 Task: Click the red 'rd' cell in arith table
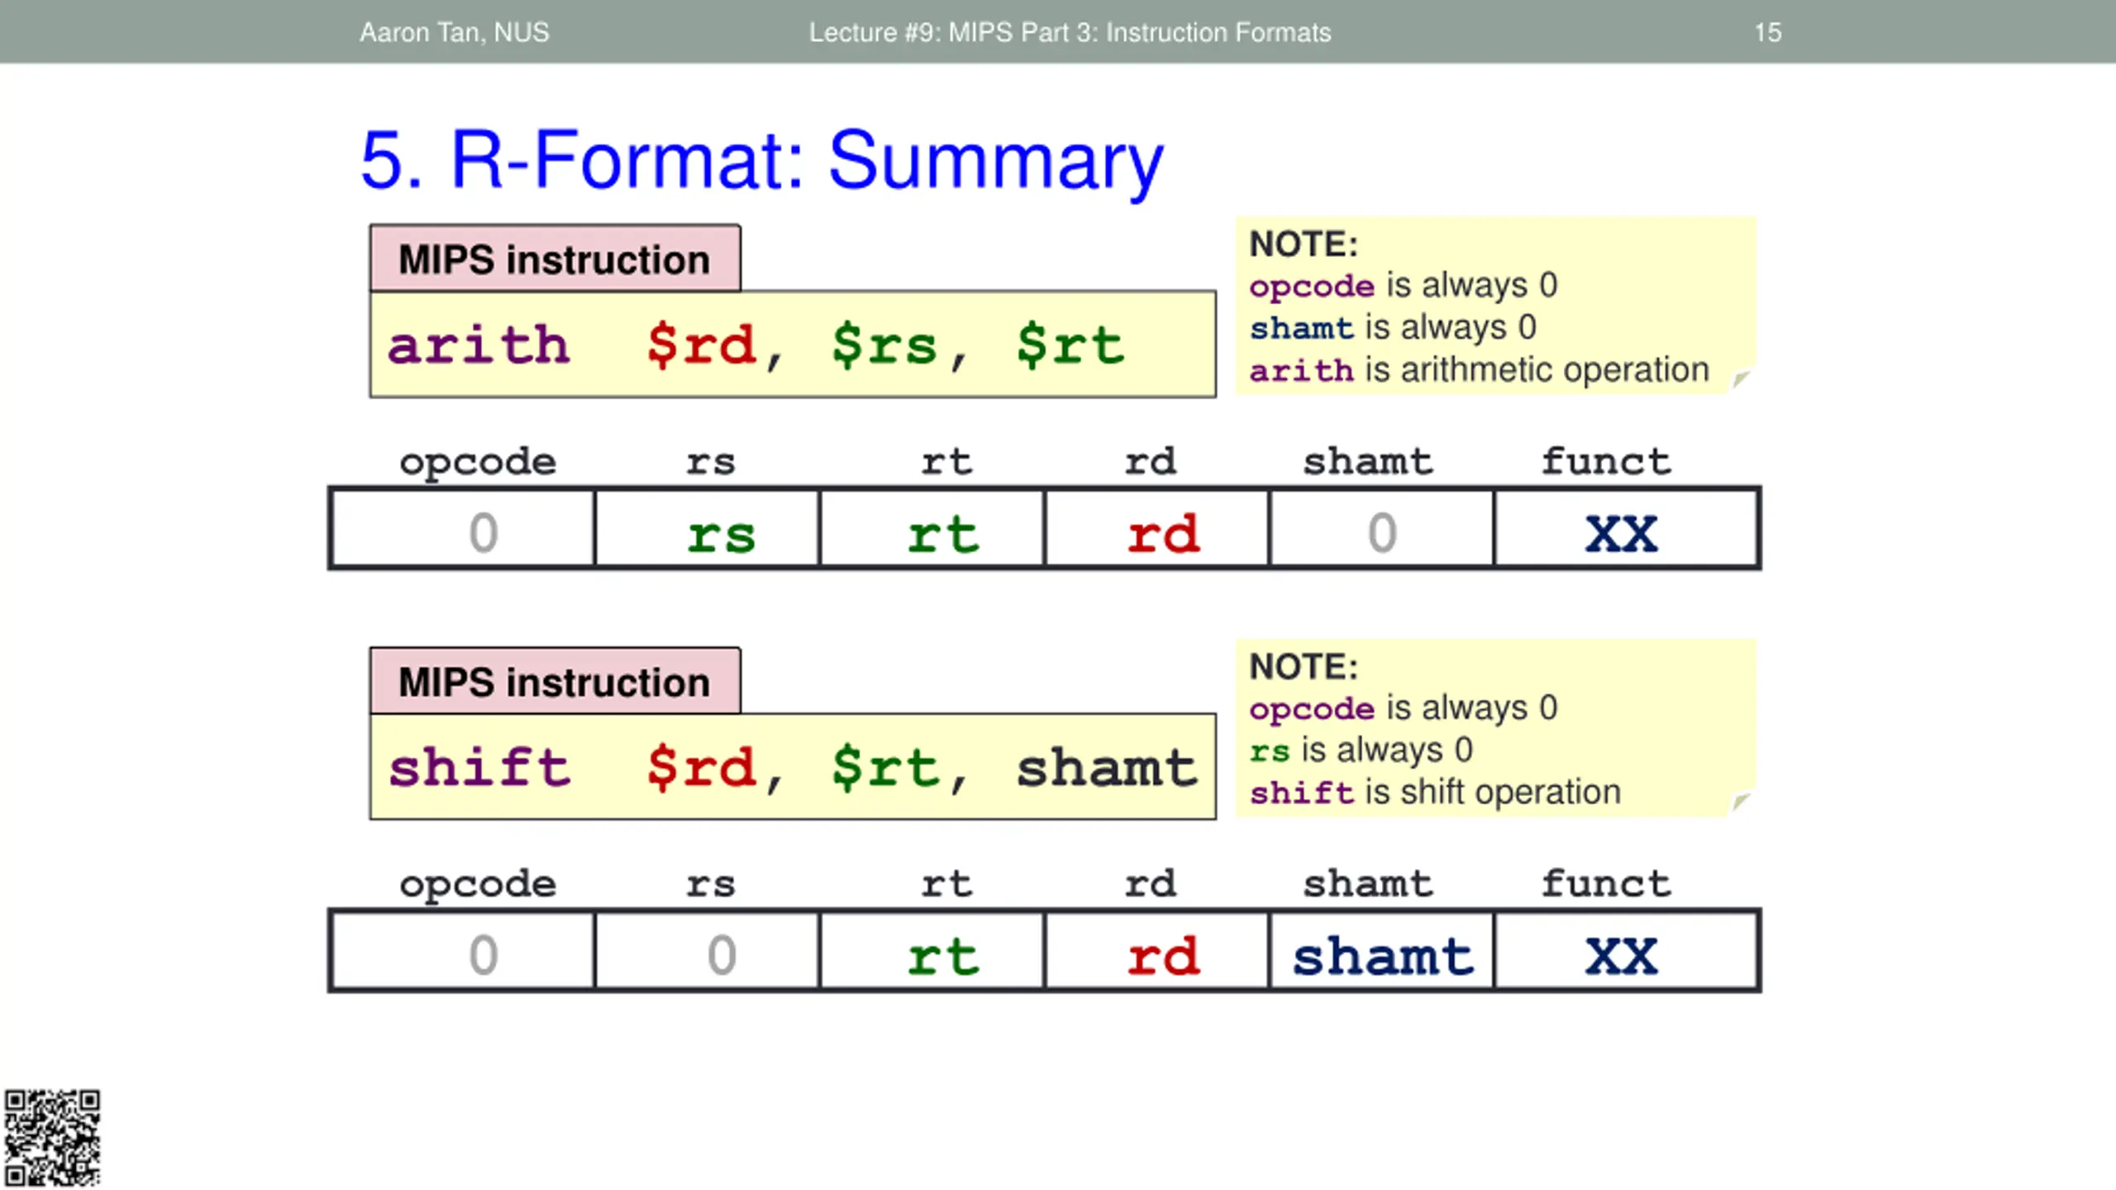pyautogui.click(x=1157, y=529)
